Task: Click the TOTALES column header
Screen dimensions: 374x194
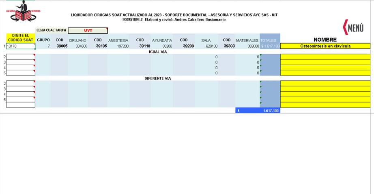Action: pyautogui.click(x=268, y=40)
